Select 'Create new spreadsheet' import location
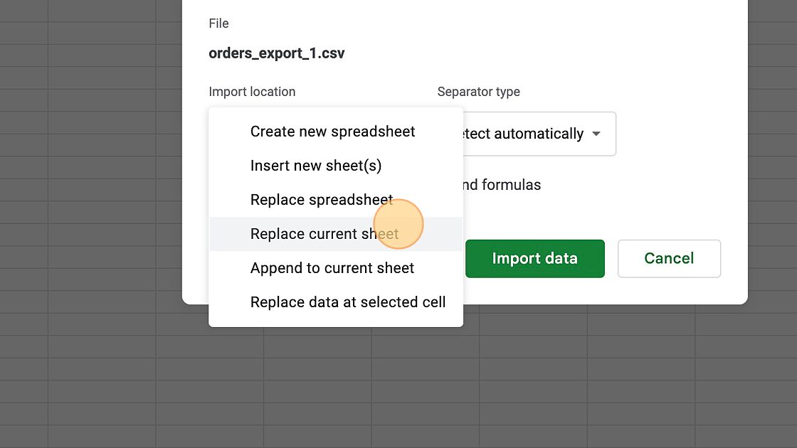Screen dimensions: 797x448 tap(332, 132)
